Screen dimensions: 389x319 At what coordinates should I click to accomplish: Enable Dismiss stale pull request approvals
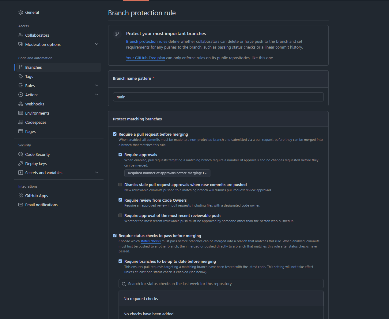[120, 185]
